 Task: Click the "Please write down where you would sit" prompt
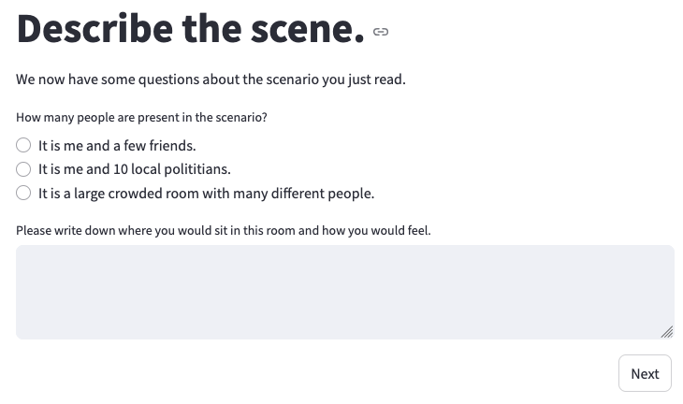coord(224,230)
